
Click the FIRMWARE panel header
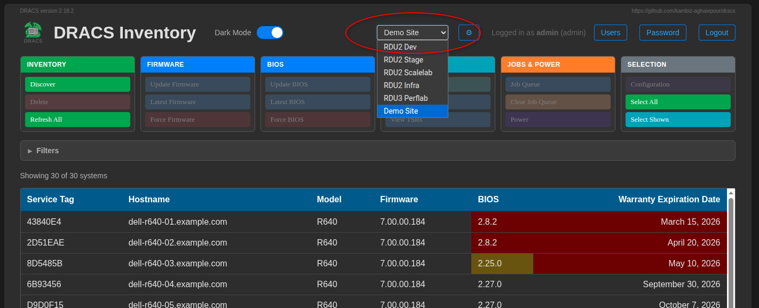(197, 65)
